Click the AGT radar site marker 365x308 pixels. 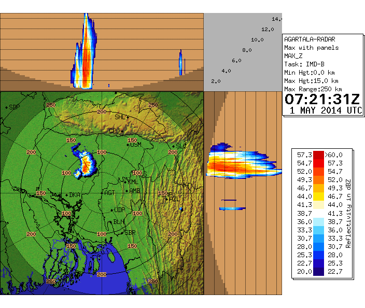coord(102,193)
